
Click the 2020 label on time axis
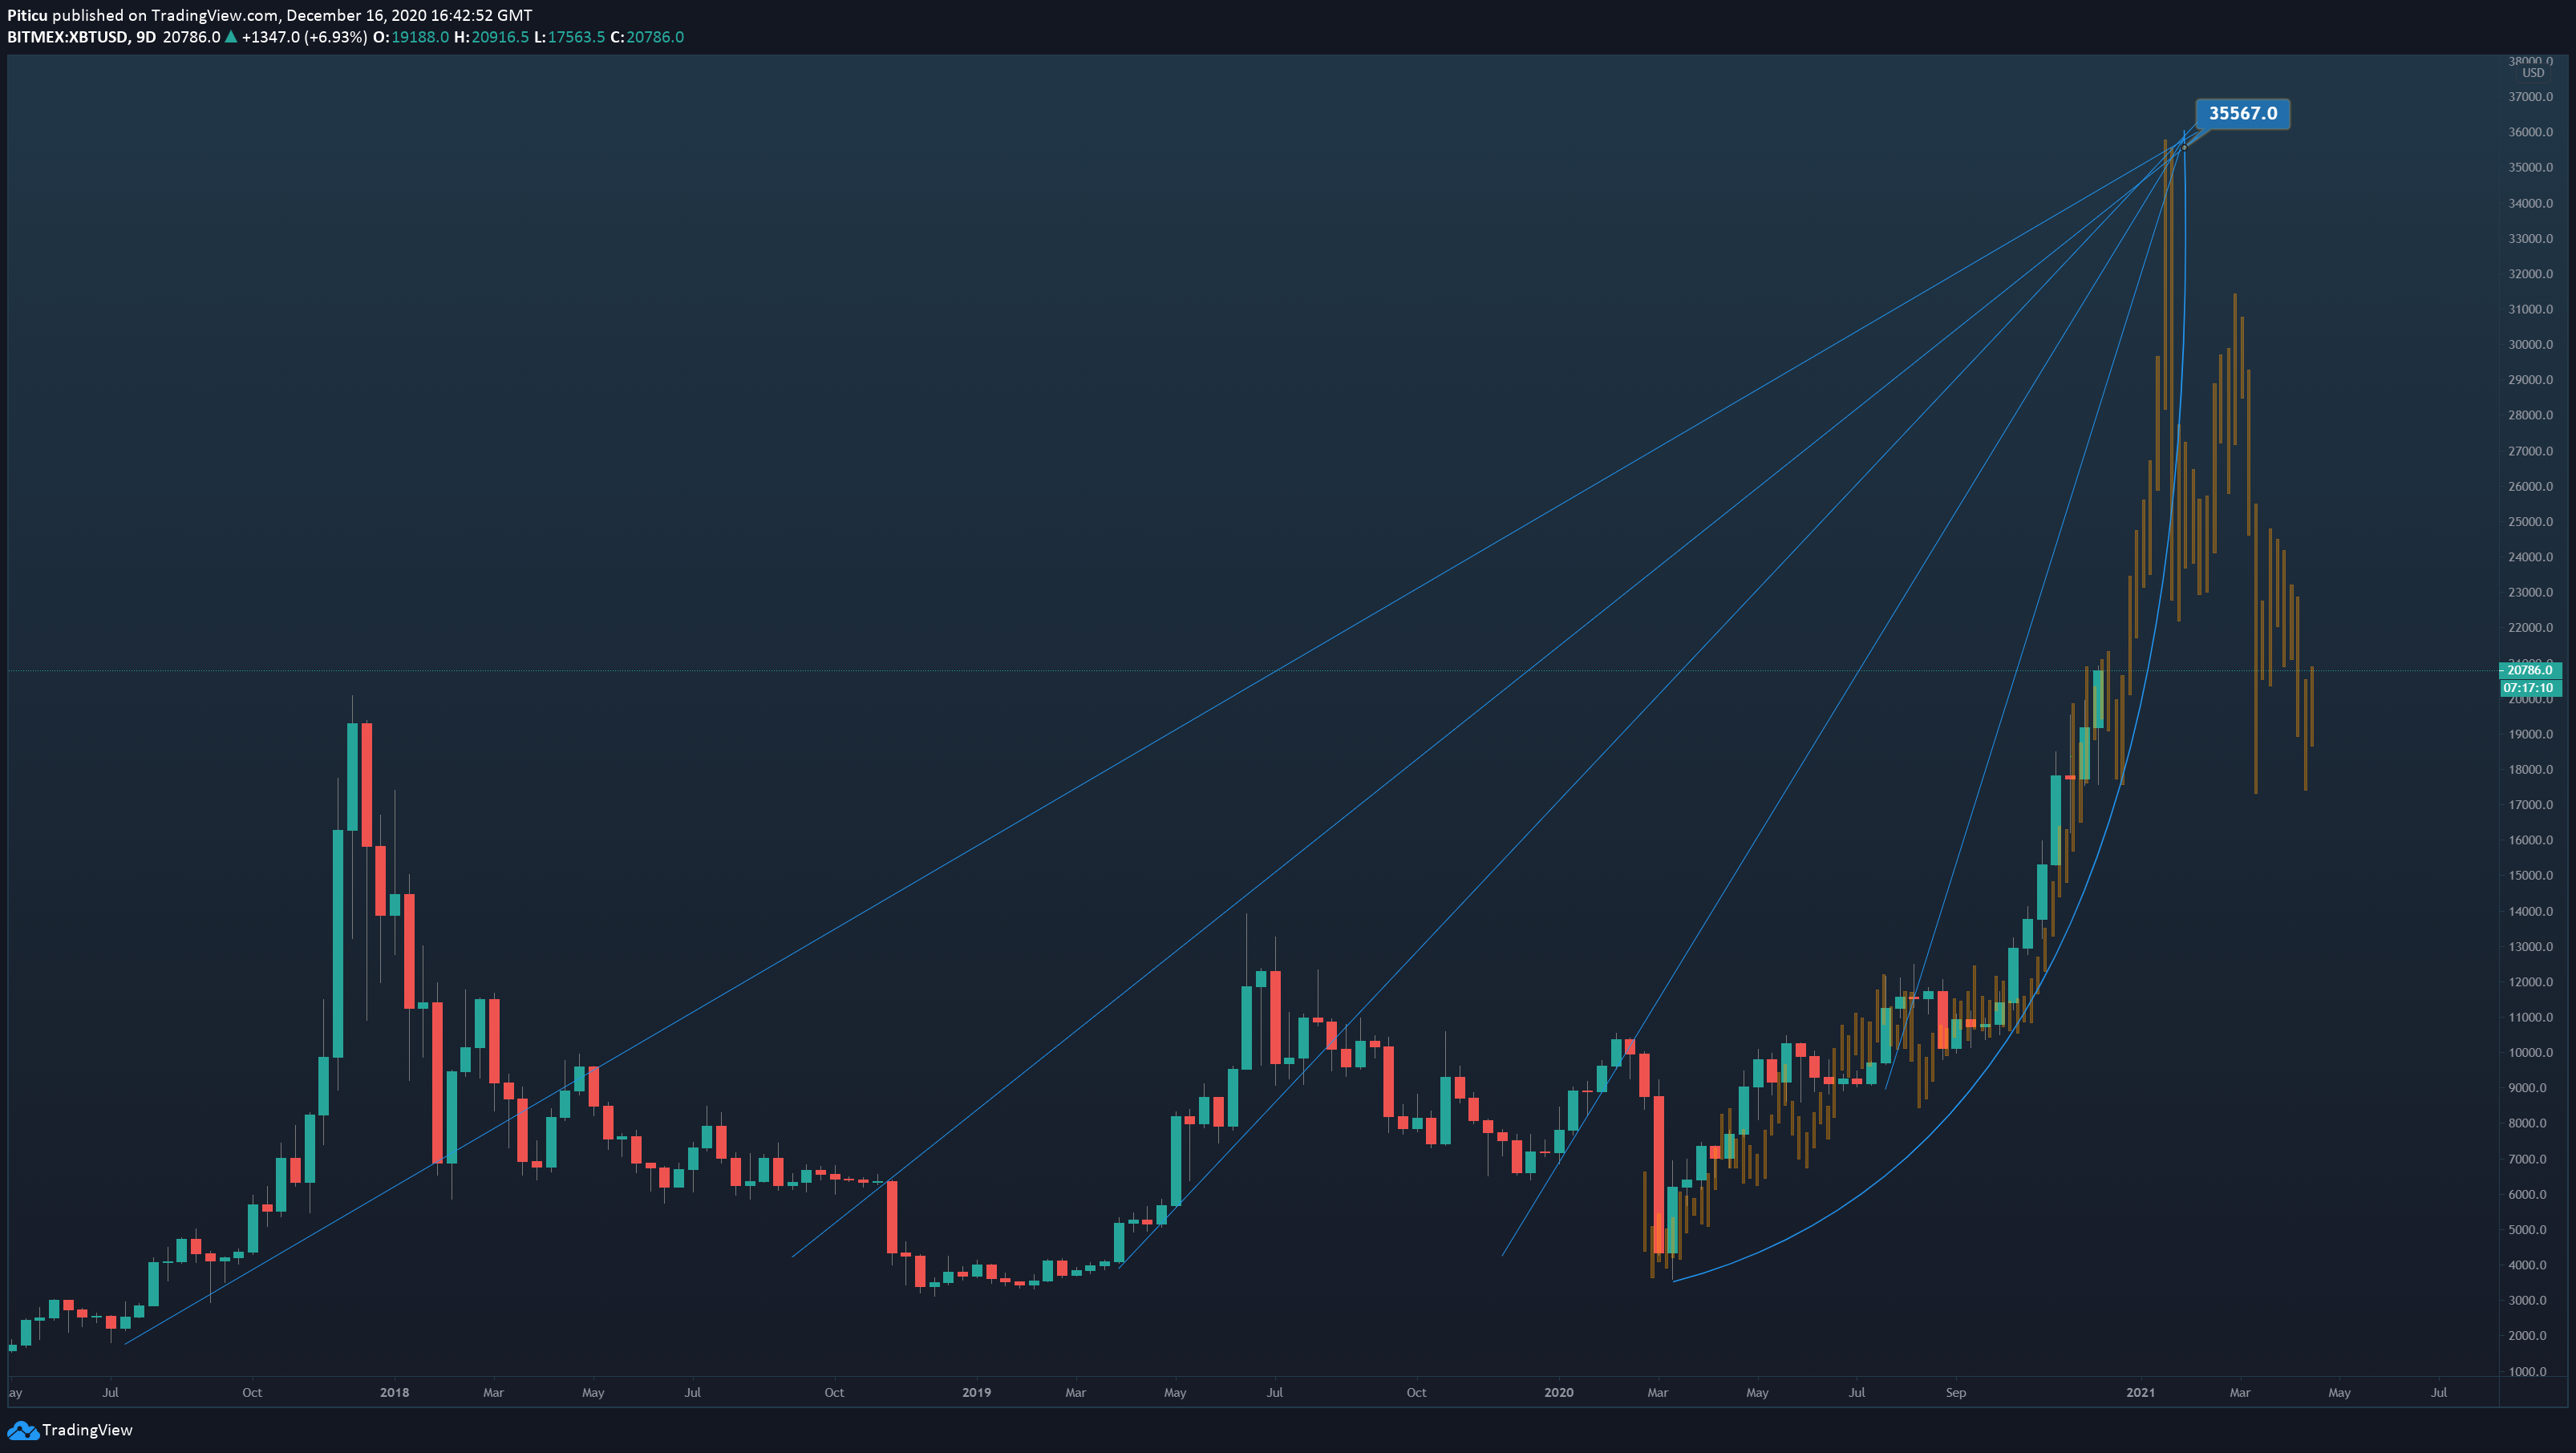[1558, 1392]
